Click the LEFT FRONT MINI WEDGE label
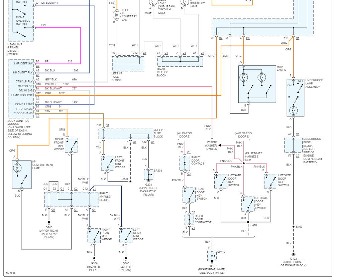This screenshot has height=277, width=337. coord(120,162)
